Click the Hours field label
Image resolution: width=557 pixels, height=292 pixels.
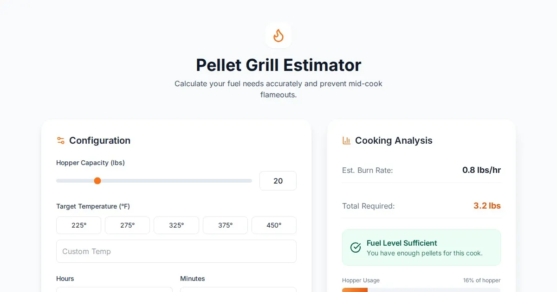point(65,279)
